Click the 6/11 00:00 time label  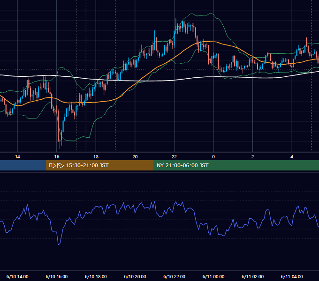(213, 276)
